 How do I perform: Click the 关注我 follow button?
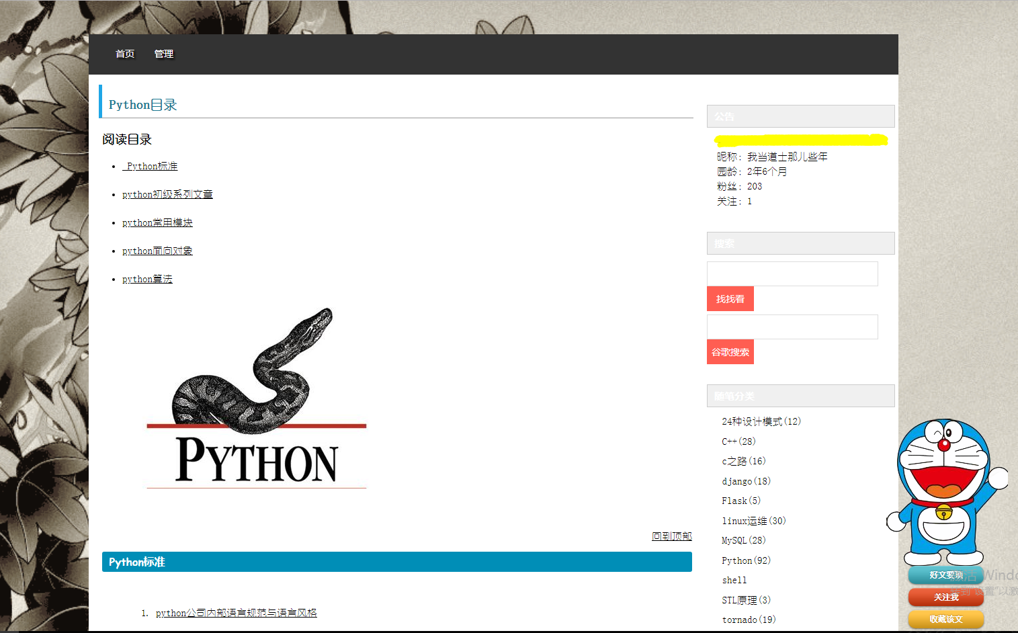click(x=946, y=597)
